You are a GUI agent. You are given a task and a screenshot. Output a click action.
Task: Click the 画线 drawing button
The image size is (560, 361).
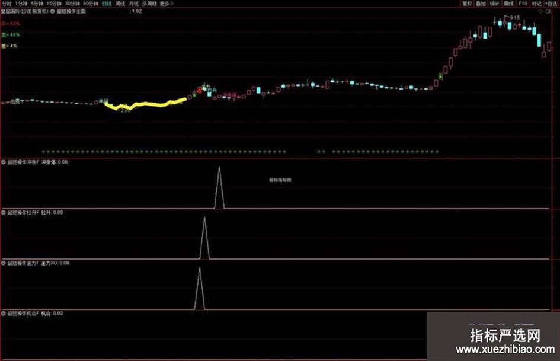click(508, 4)
